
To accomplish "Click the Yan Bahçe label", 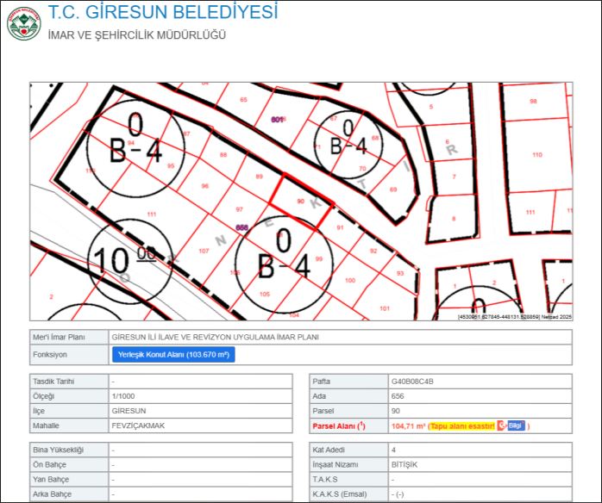I will coord(51,479).
